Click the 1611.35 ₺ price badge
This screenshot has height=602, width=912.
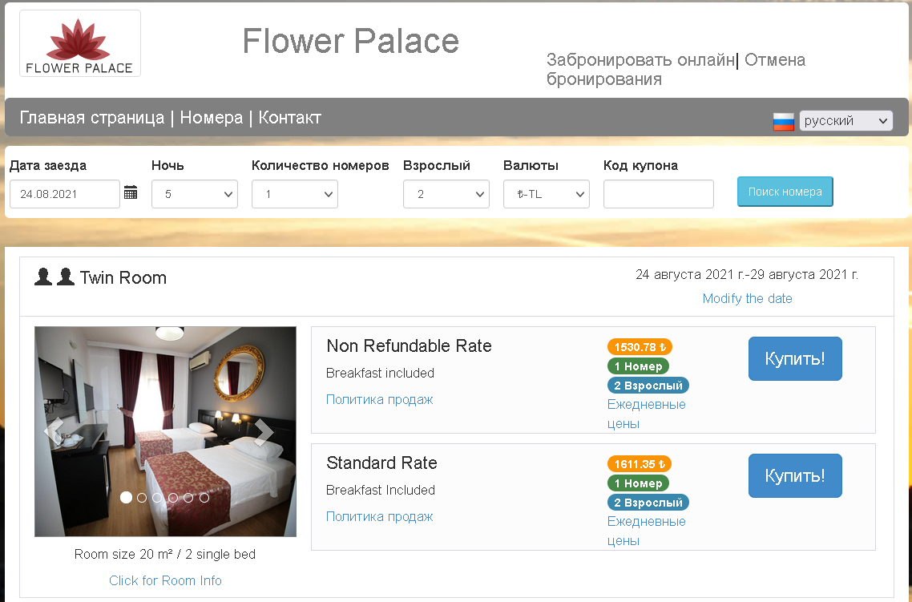[x=640, y=463]
